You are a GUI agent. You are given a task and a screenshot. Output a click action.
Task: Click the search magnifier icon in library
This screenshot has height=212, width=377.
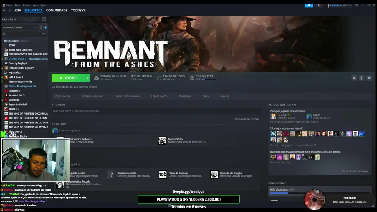[x=4, y=34]
